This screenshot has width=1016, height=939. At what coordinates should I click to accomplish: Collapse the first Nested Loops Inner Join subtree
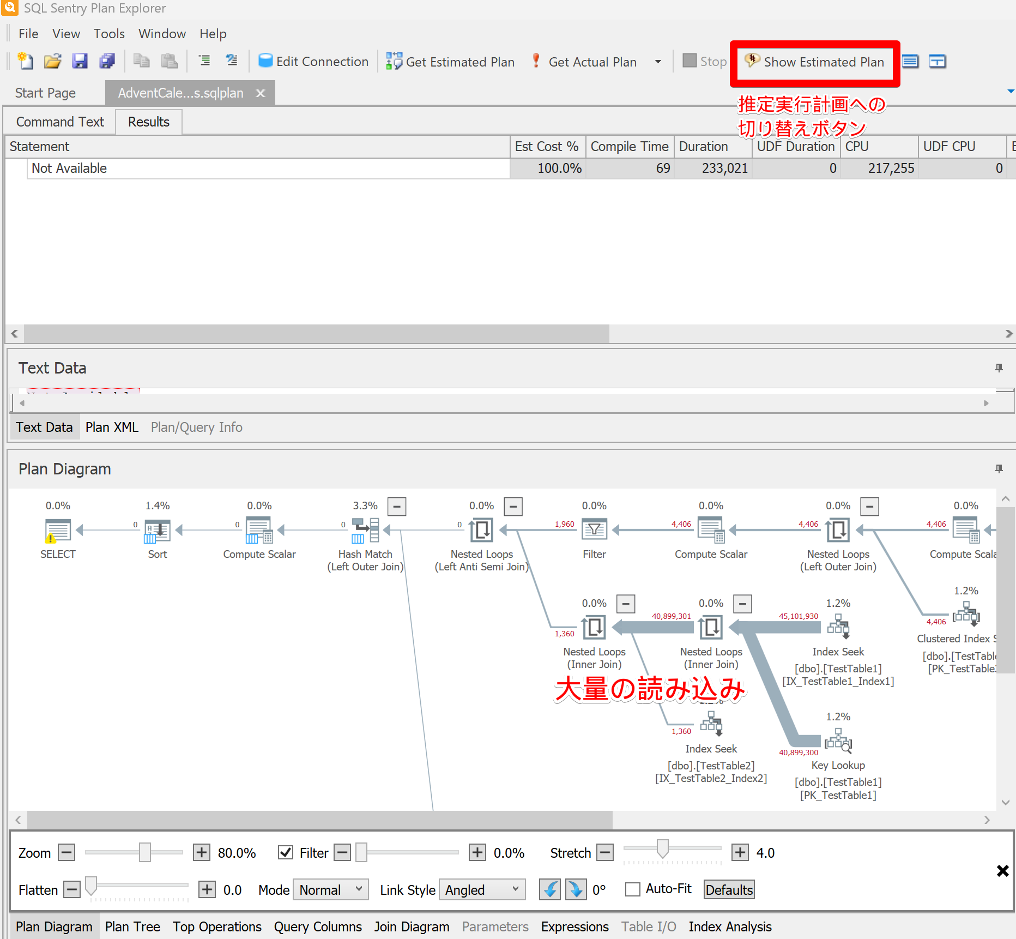(626, 604)
